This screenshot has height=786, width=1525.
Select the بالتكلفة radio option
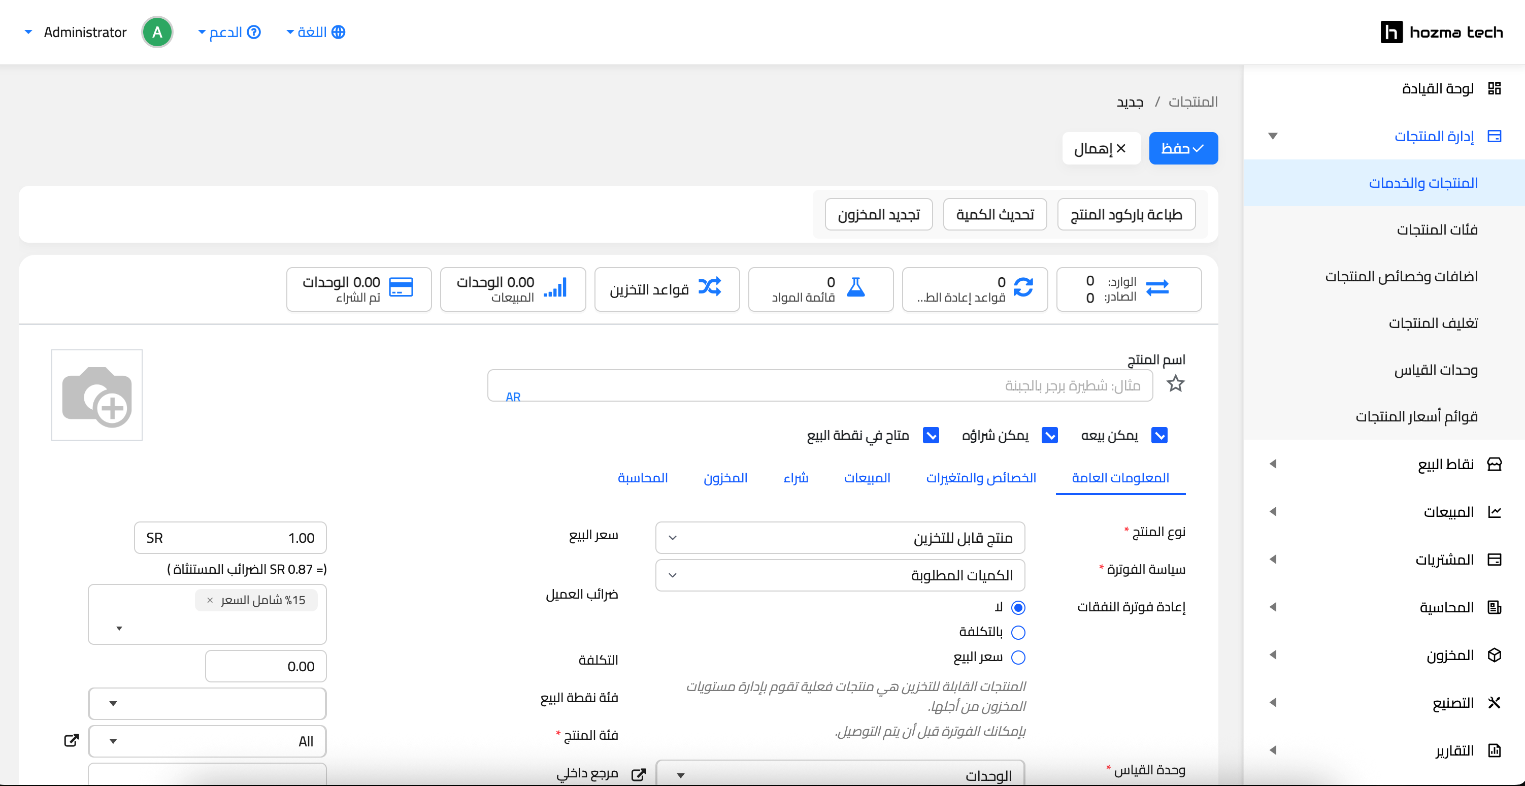(1018, 633)
